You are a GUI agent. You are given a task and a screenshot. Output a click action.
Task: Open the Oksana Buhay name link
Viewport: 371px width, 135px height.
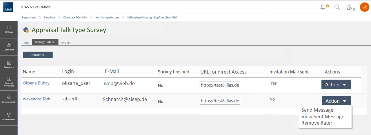tap(36, 83)
